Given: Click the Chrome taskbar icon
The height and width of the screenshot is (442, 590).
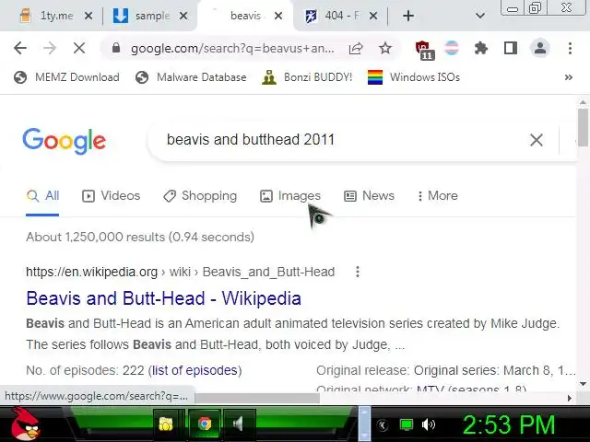Looking at the screenshot, I should pos(205,425).
